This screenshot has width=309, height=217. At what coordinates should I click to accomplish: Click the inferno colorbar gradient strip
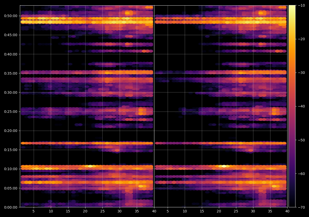coord(292,106)
